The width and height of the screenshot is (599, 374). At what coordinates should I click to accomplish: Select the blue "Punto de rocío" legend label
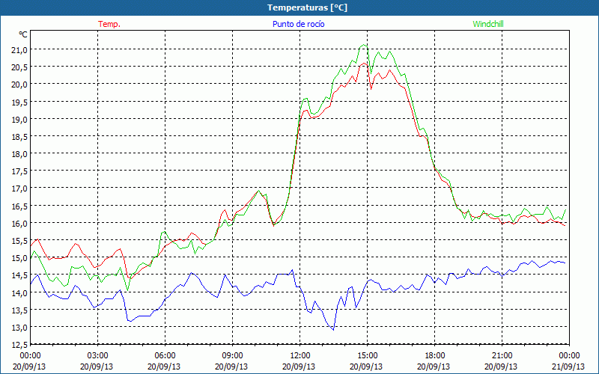[298, 24]
